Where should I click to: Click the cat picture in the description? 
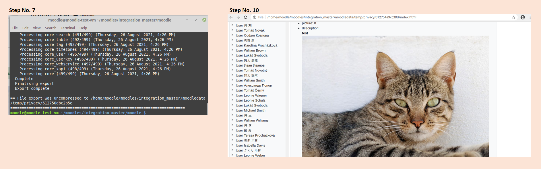point(395,96)
